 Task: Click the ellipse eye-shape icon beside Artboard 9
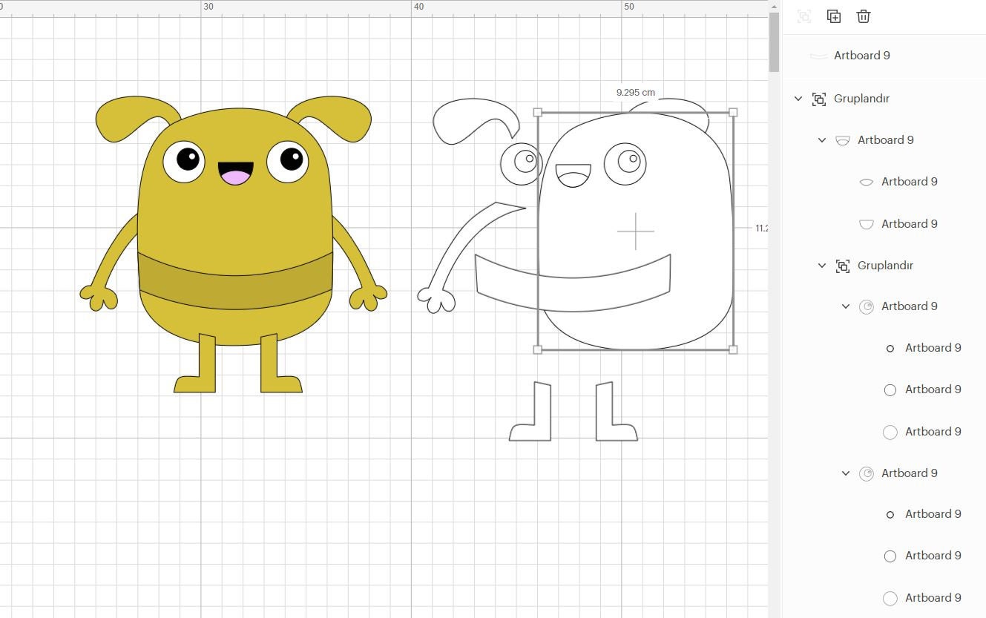tap(866, 181)
